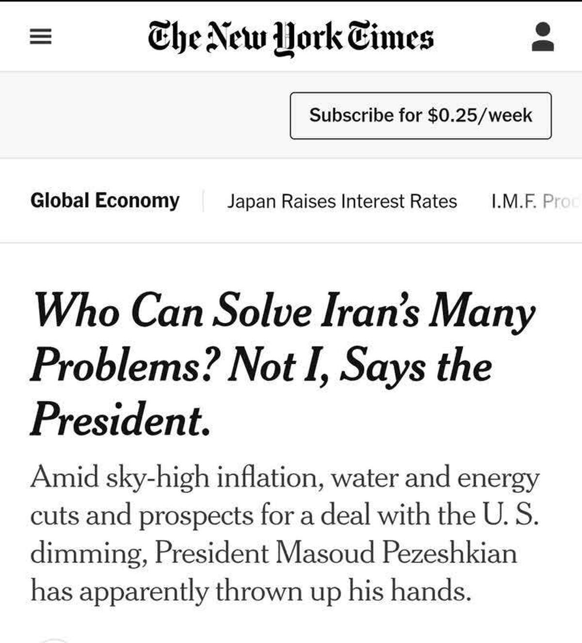
Task: Click the name "Masoud Pezeshkian"
Action: pyautogui.click(x=396, y=553)
